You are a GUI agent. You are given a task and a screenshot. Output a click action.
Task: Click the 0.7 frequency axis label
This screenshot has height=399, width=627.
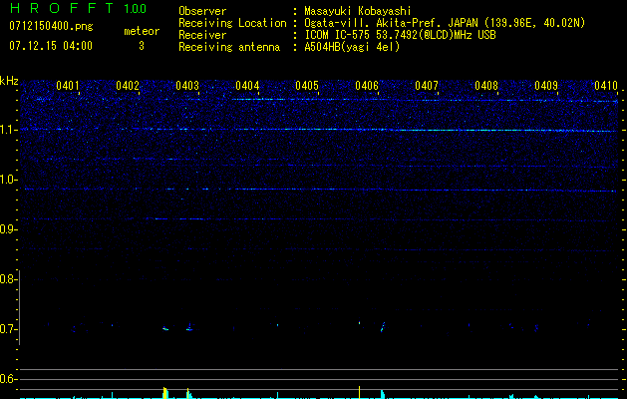[9, 329]
